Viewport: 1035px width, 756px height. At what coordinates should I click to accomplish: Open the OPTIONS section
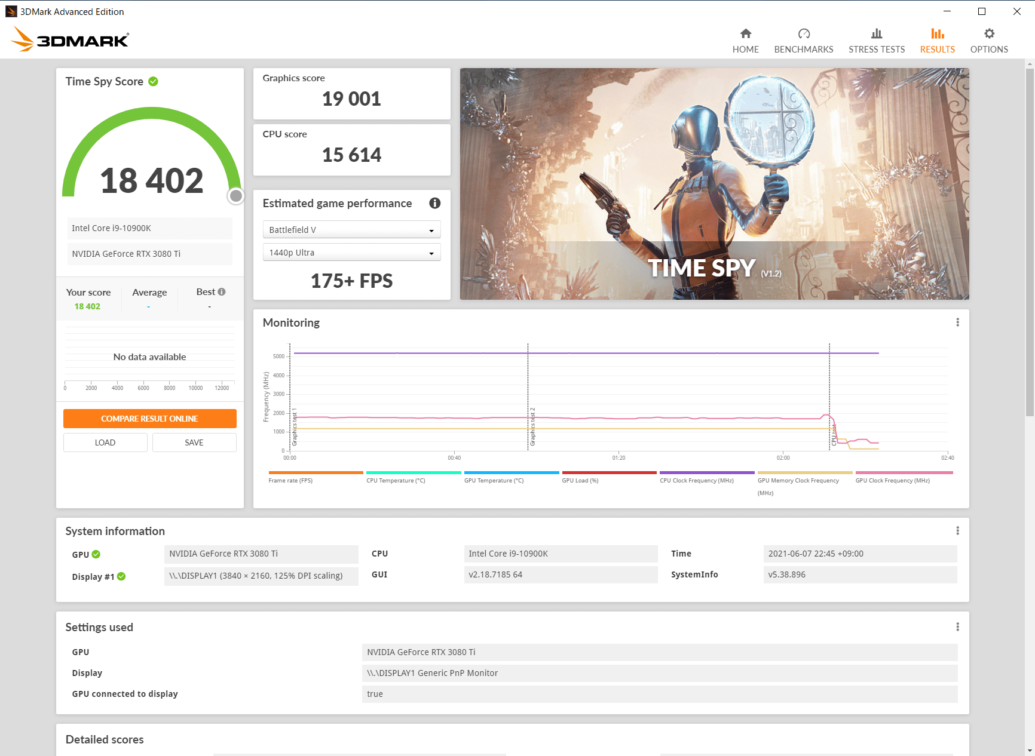(989, 41)
